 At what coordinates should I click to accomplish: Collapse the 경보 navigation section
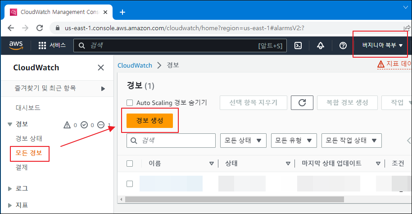pos(10,124)
